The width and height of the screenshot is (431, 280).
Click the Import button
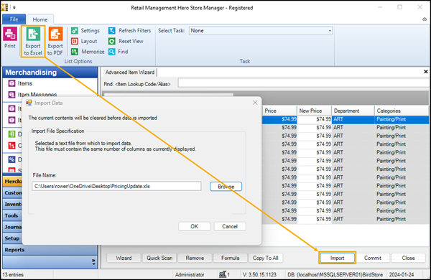click(338, 258)
